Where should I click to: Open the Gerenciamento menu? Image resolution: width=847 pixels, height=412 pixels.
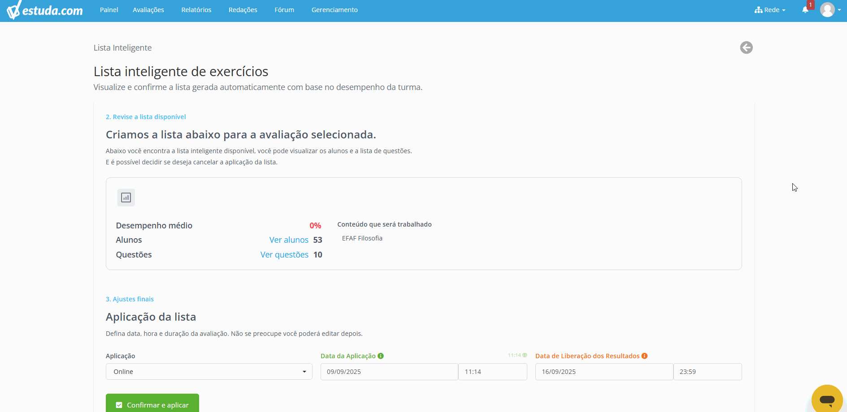[334, 10]
